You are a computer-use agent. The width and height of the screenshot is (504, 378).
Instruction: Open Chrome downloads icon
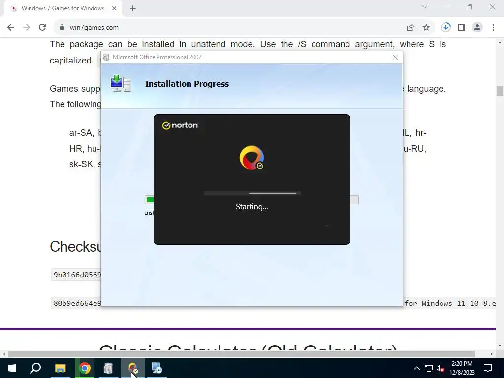(x=446, y=28)
